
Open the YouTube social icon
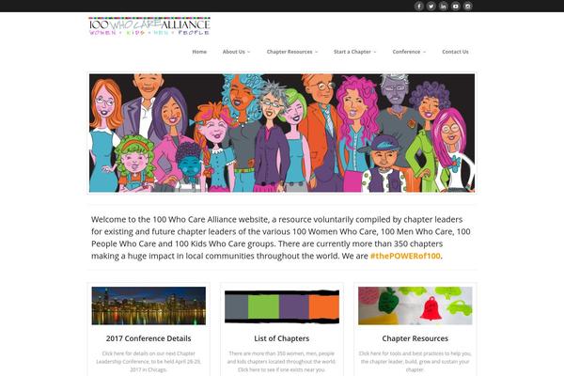point(455,7)
